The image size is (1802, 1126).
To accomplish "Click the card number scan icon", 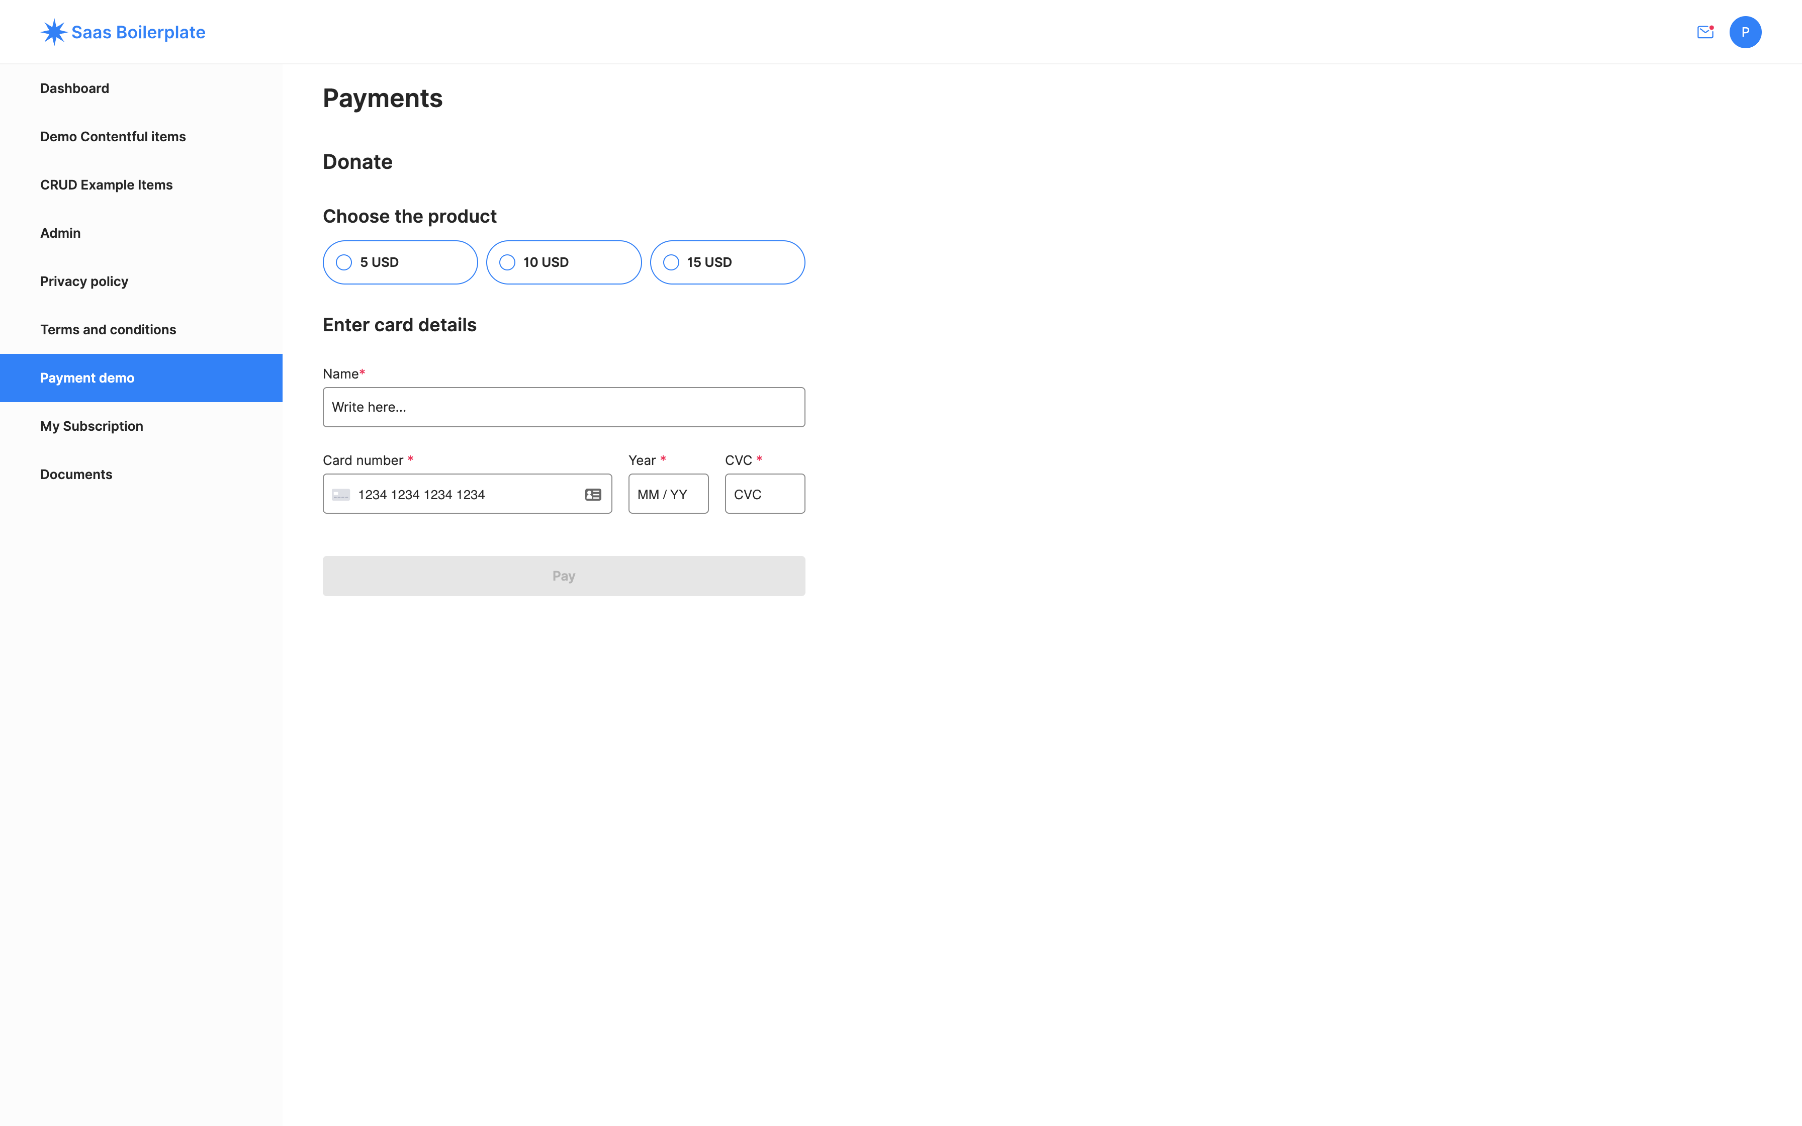I will [x=593, y=493].
